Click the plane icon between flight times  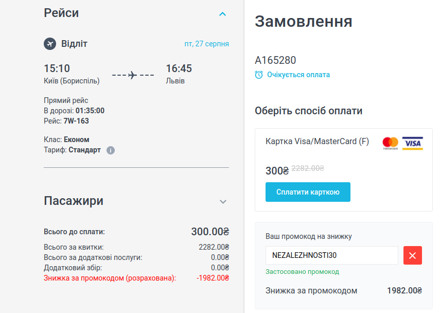coord(133,75)
